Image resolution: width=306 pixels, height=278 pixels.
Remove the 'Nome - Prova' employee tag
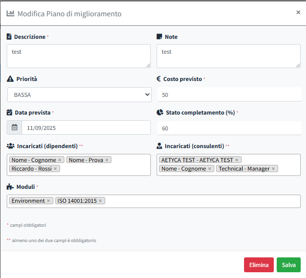(107, 160)
